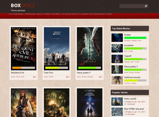Click 0 Comment under Raw HTML post
The width and height of the screenshot is (159, 117).
pos(131,114)
